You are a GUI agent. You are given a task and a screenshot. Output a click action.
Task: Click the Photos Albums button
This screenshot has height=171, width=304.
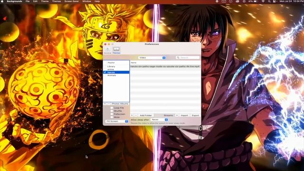(120, 104)
